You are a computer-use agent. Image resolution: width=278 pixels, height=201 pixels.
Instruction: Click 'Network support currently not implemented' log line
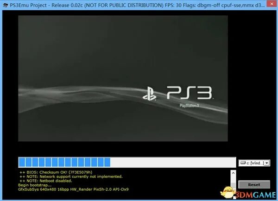[x=71, y=176]
